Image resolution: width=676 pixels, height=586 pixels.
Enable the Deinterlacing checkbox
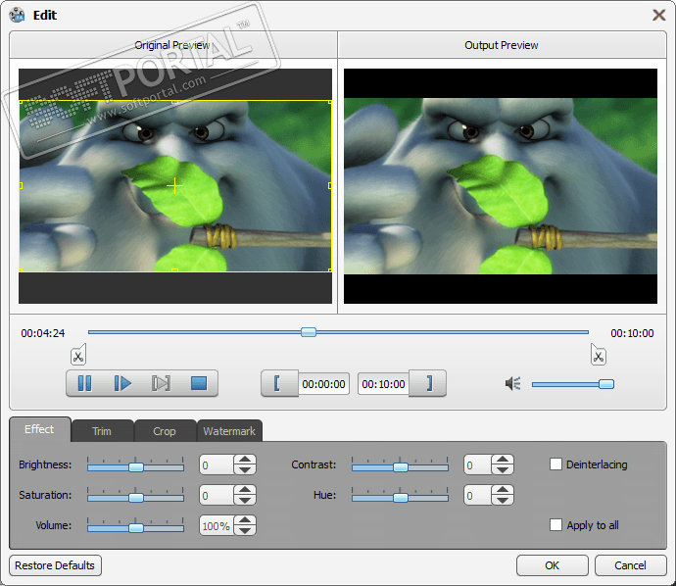point(555,464)
